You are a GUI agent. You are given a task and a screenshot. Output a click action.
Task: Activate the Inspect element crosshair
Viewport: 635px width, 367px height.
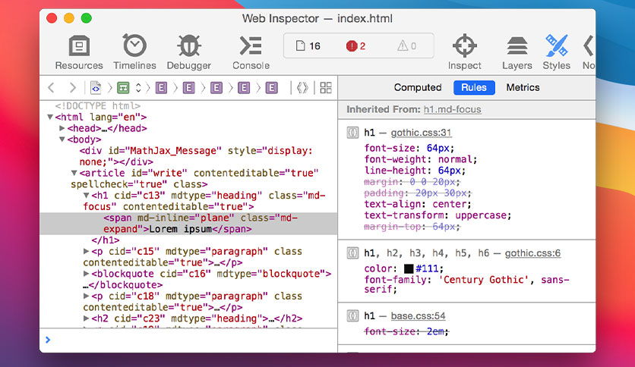pyautogui.click(x=465, y=52)
